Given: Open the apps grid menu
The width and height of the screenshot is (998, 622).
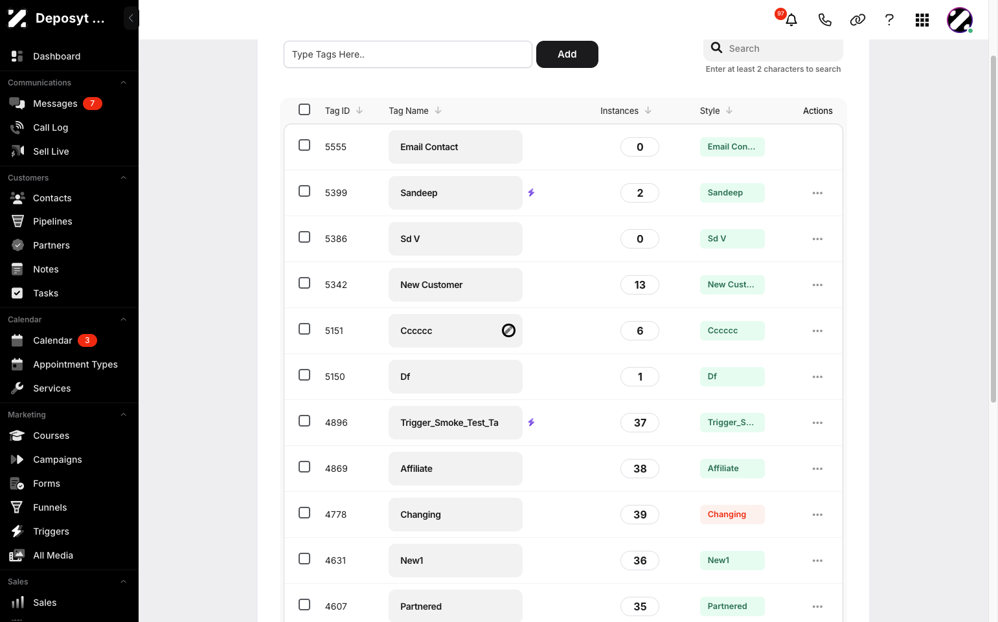Looking at the screenshot, I should click(x=922, y=20).
